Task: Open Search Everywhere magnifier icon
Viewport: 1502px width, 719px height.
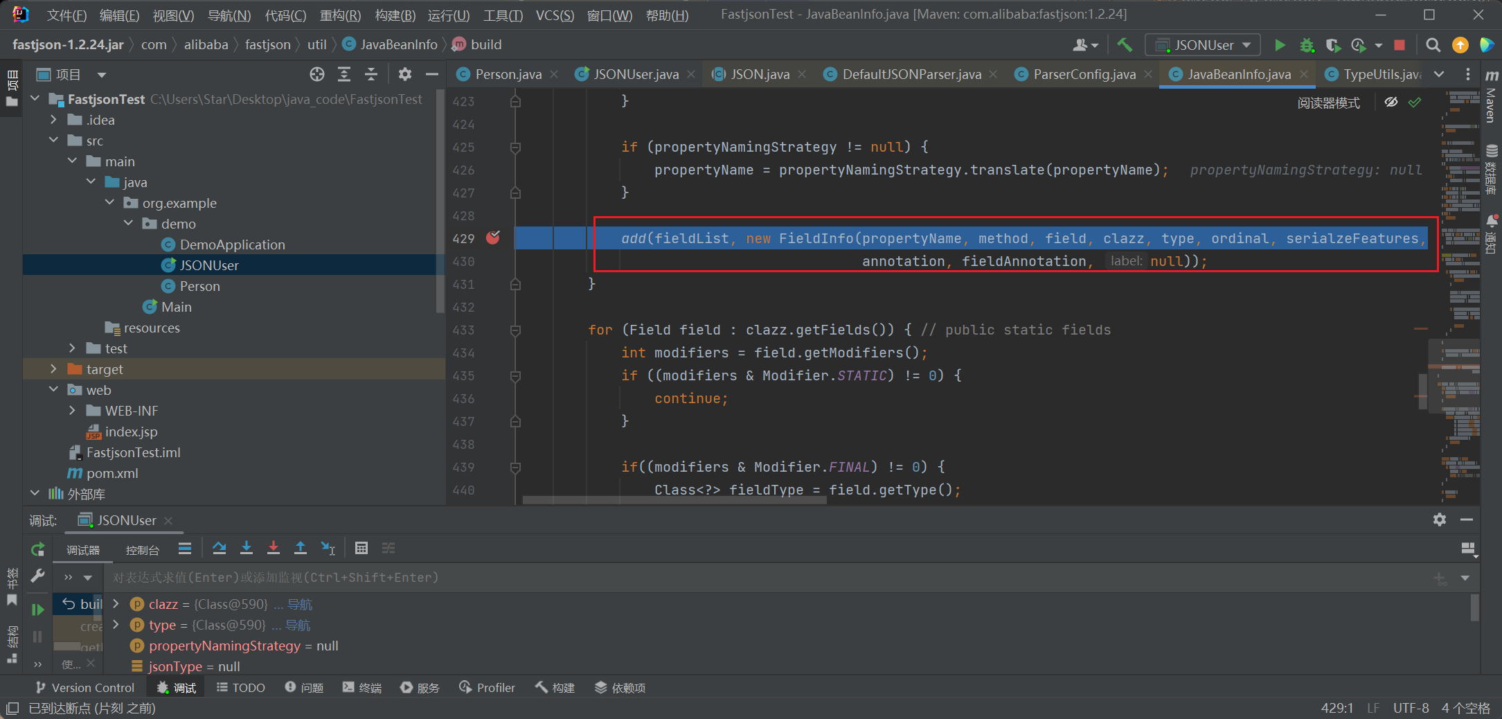Action: pyautogui.click(x=1433, y=45)
